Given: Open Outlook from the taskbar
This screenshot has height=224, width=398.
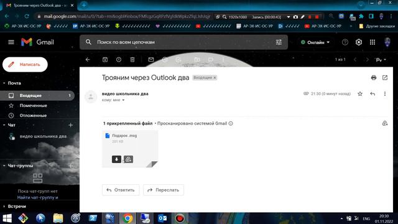Looking at the screenshot, I should click(x=162, y=218).
